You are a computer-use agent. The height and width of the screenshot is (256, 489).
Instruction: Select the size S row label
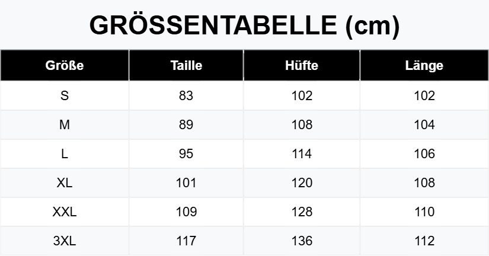[x=65, y=96]
